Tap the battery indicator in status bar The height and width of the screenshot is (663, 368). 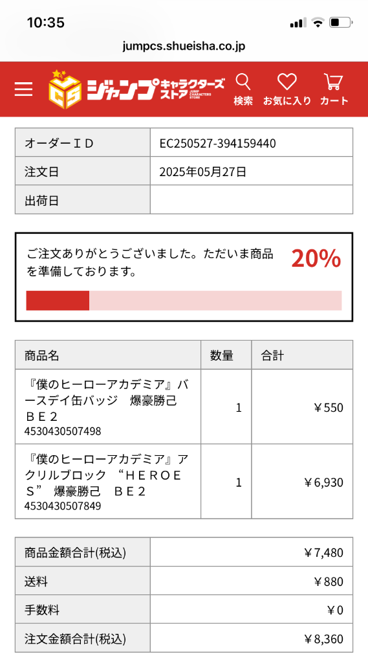341,22
